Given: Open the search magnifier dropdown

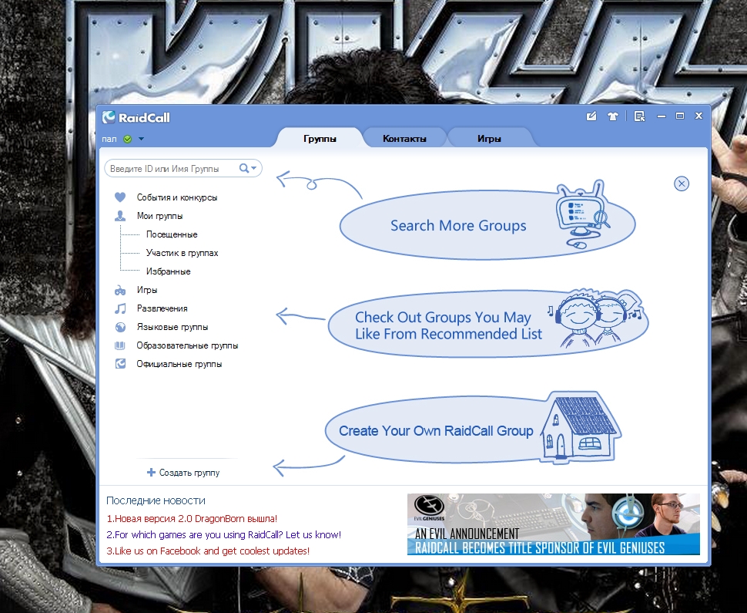Looking at the screenshot, I should (248, 168).
